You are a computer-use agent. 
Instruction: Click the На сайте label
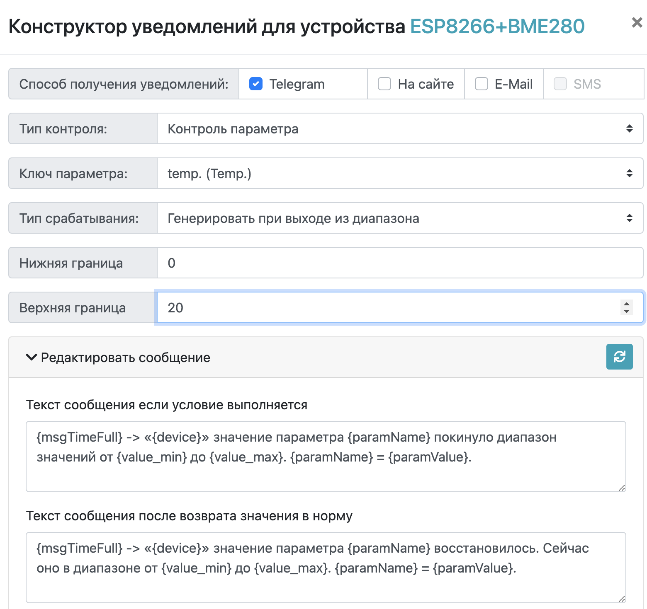[426, 84]
